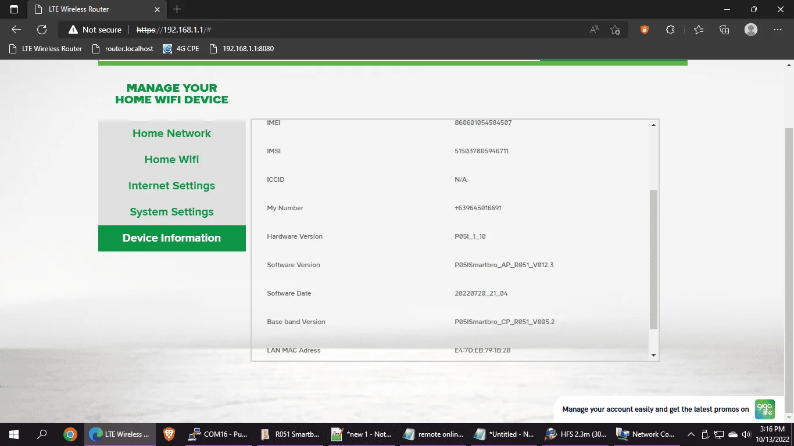Click the Hardware Version value P05I_1_10
Image resolution: width=794 pixels, height=446 pixels.
tap(470, 236)
